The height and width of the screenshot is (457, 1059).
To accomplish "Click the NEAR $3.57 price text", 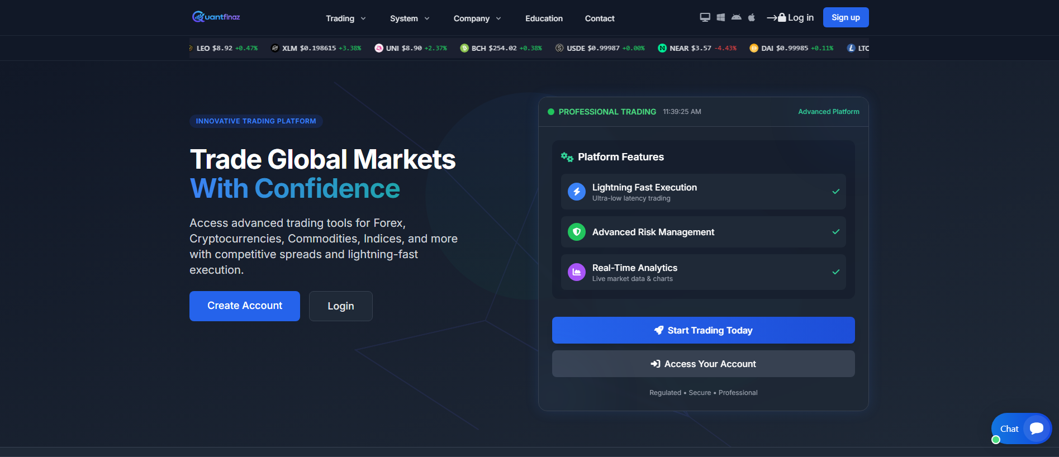I will (x=701, y=48).
